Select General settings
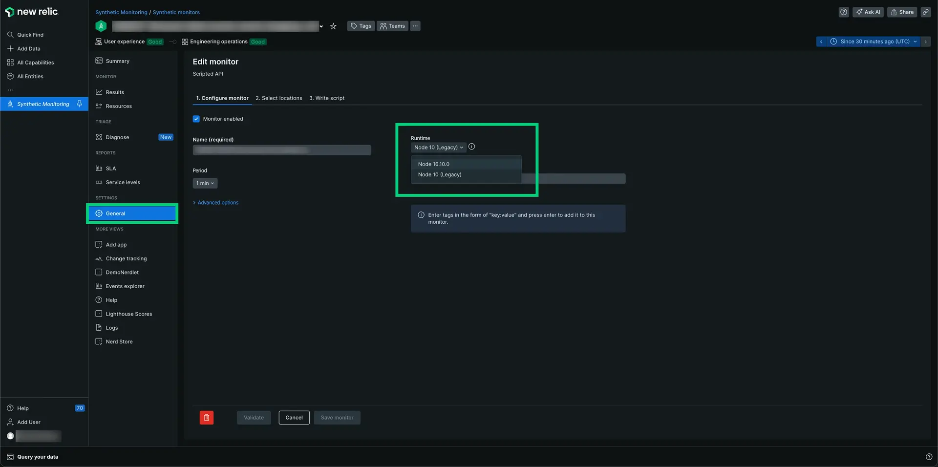 [132, 213]
